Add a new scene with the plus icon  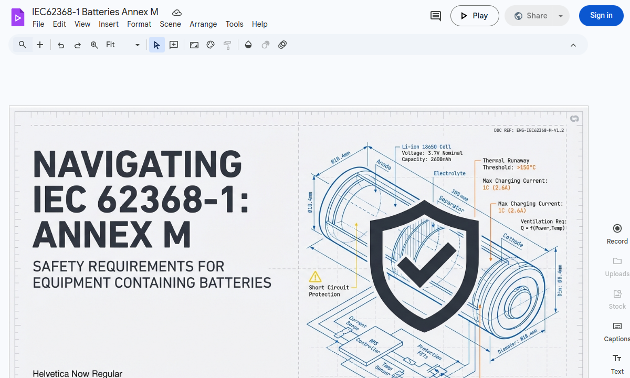[x=40, y=45]
